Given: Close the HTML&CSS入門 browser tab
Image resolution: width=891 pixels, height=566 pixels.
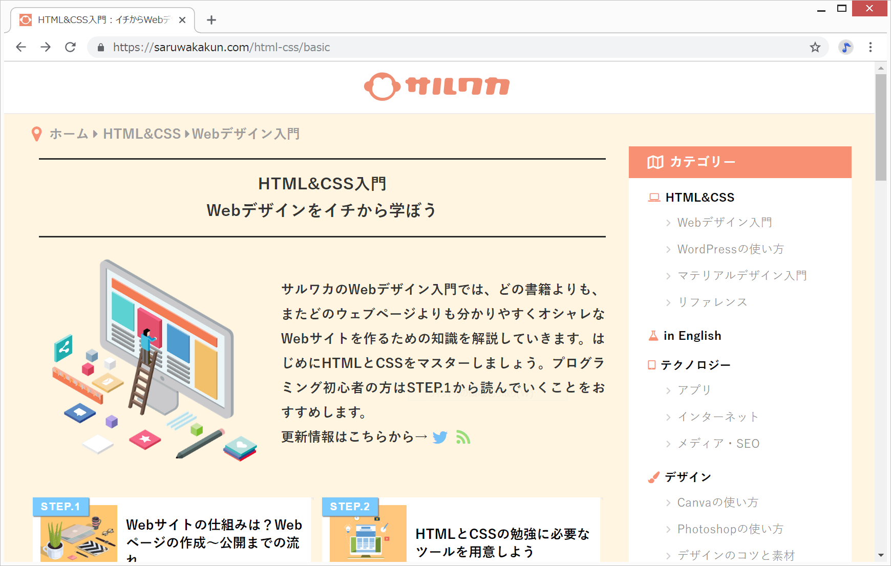Looking at the screenshot, I should tap(182, 20).
